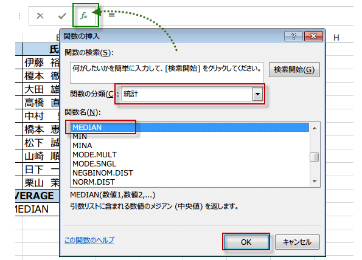
Task: Click the MEDIAN label cell in worksheet
Action: coord(37,210)
